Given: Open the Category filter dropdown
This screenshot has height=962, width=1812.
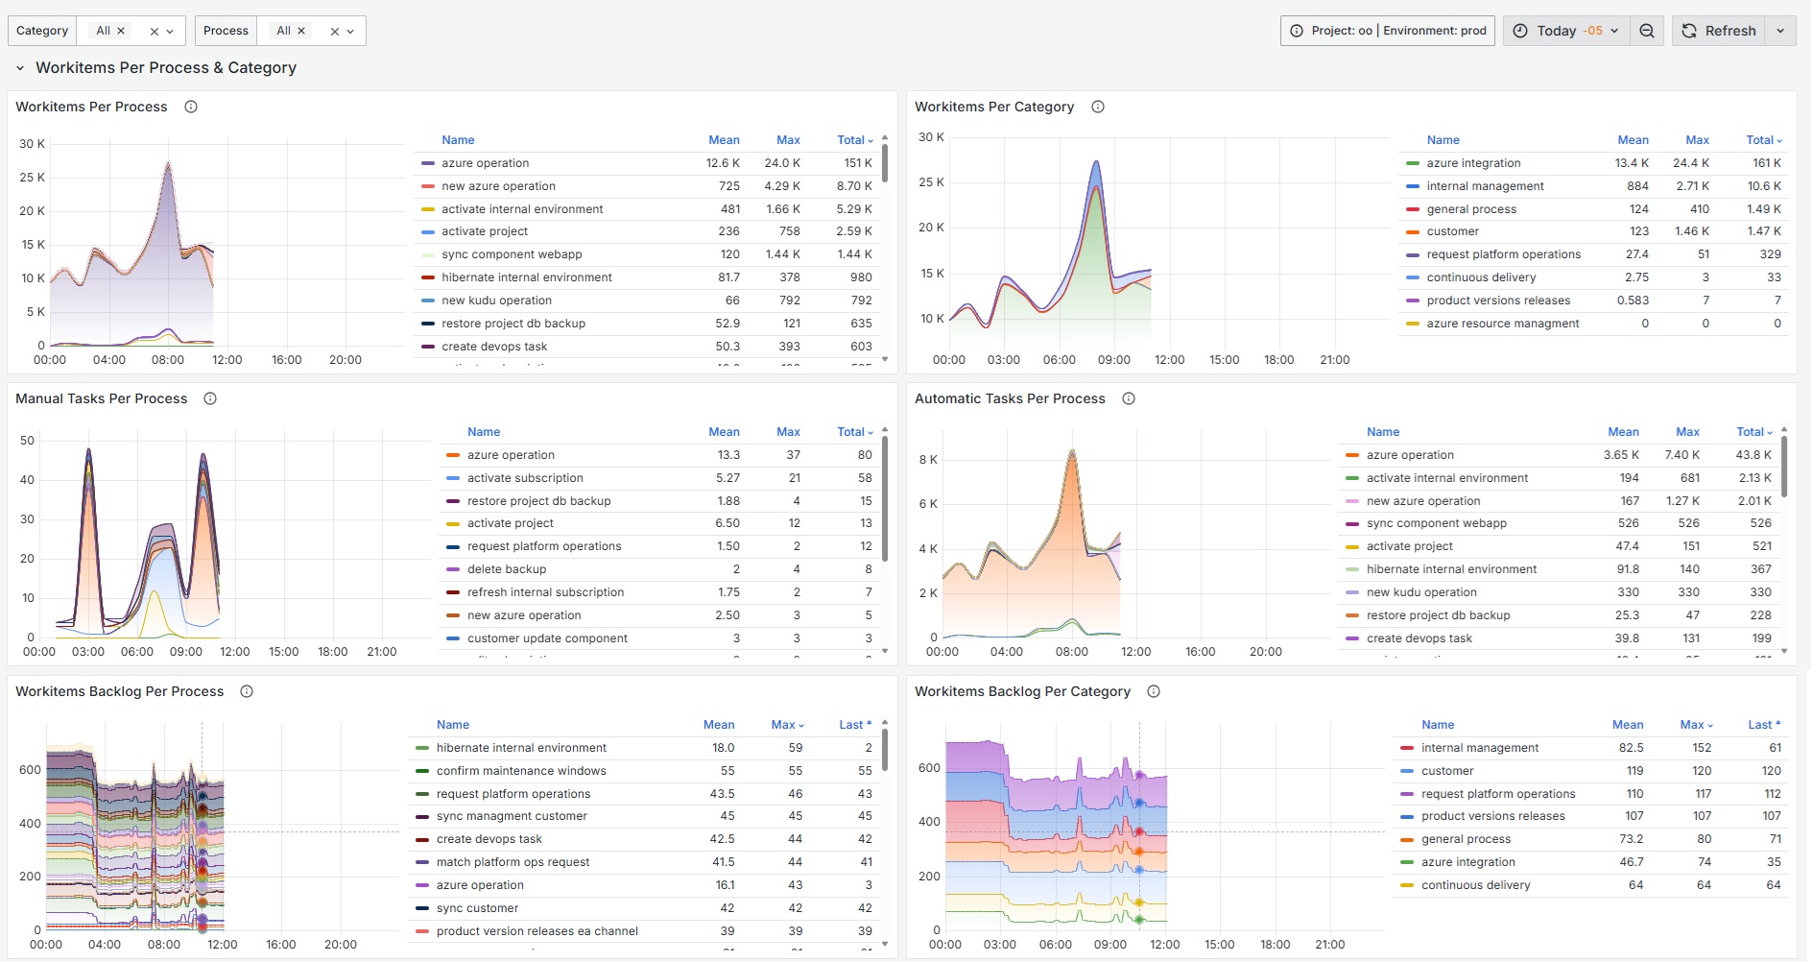Looking at the screenshot, I should tap(170, 30).
